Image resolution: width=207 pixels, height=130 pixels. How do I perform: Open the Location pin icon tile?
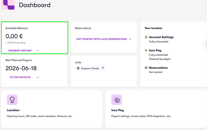click(x=12, y=100)
